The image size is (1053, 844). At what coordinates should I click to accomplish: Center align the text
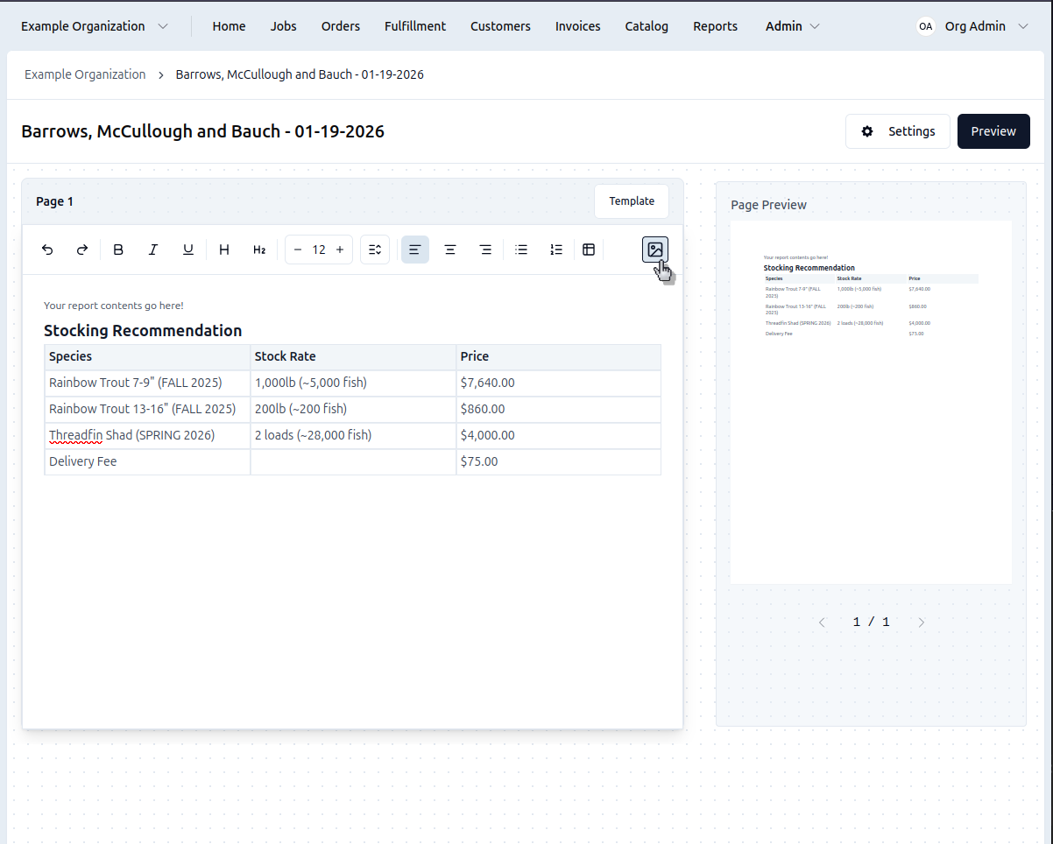click(x=450, y=250)
